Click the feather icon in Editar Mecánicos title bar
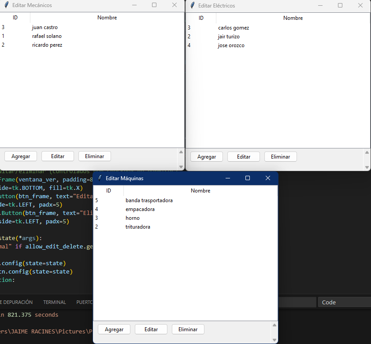Screen dimensions: 371x344 coord(7,5)
